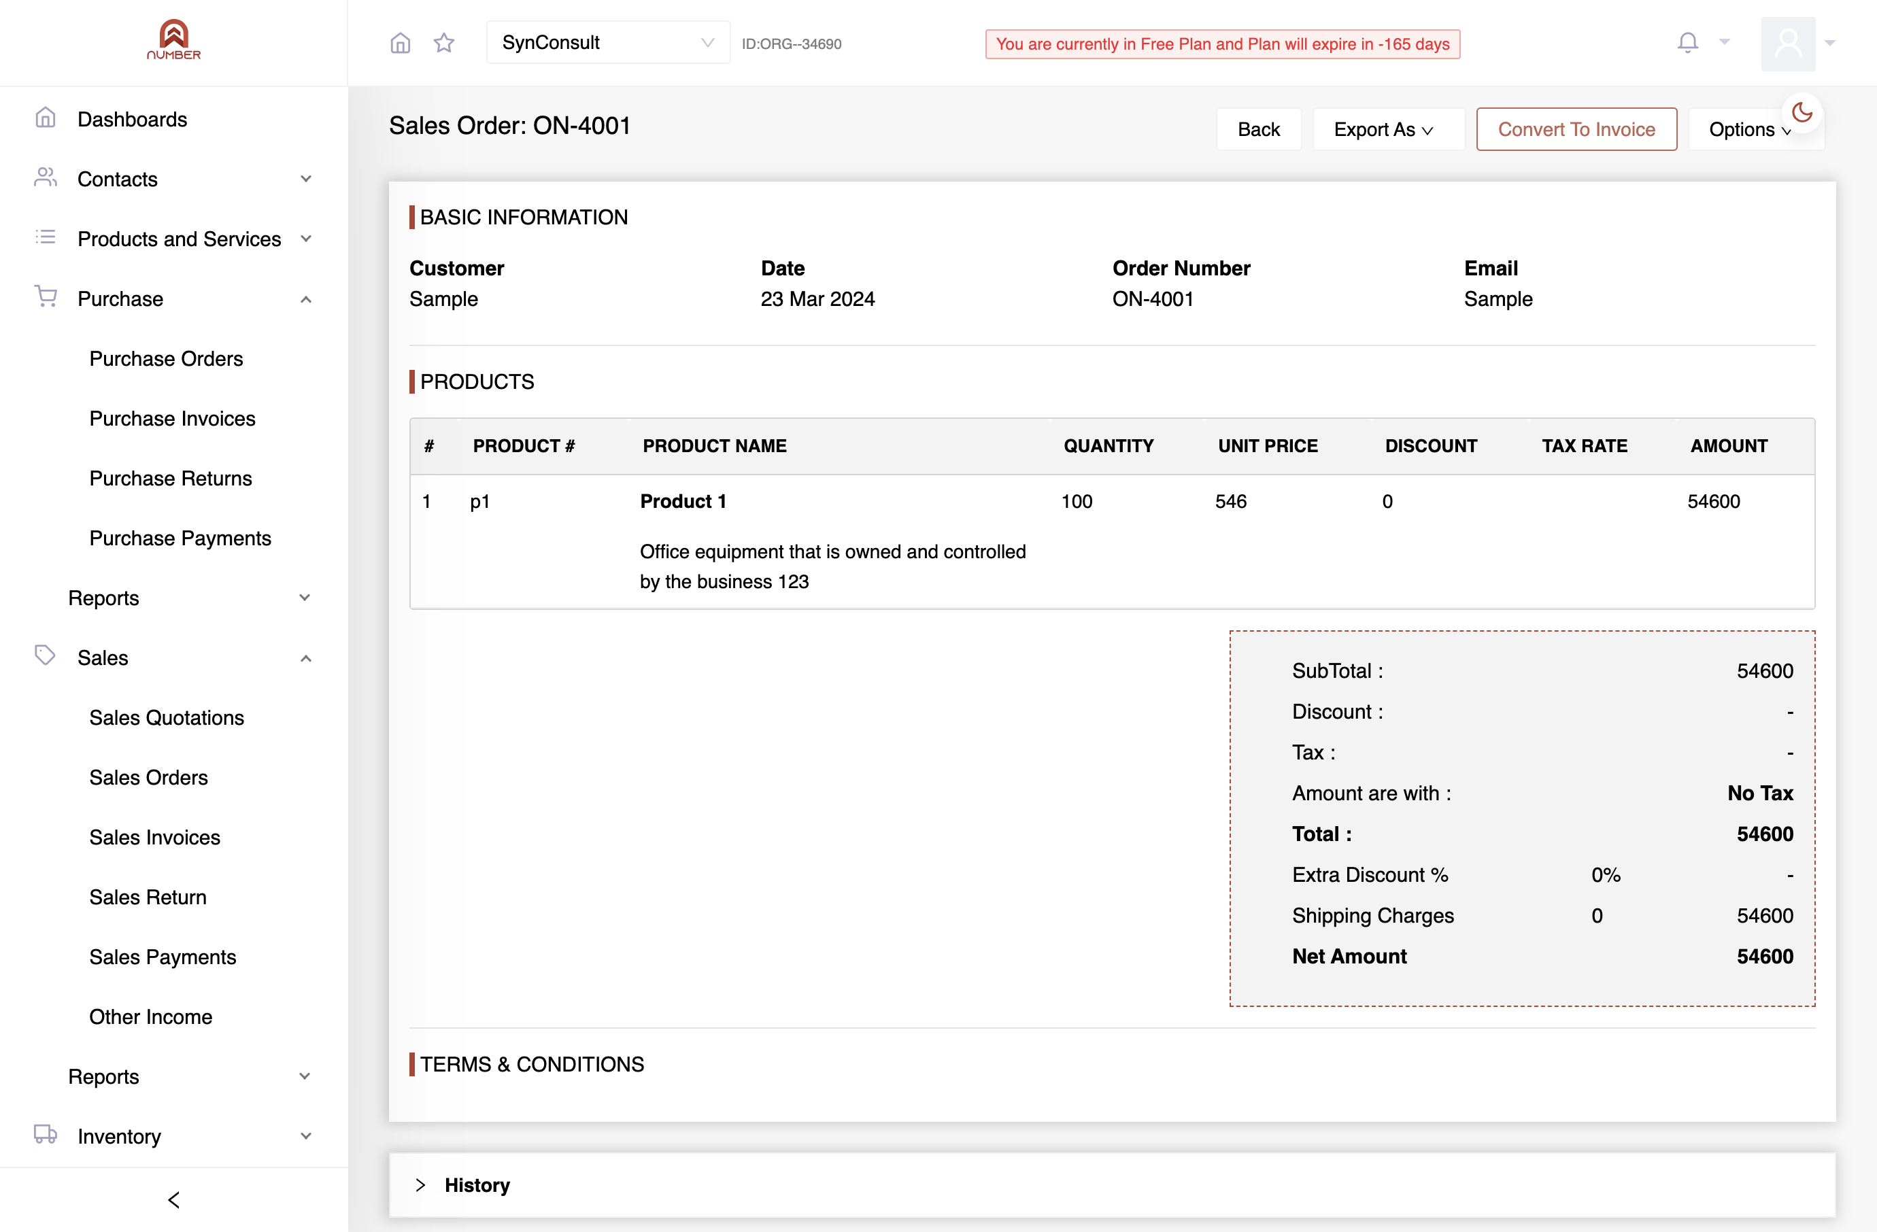Open the dropdown arrow beside profile avatar

1829,44
